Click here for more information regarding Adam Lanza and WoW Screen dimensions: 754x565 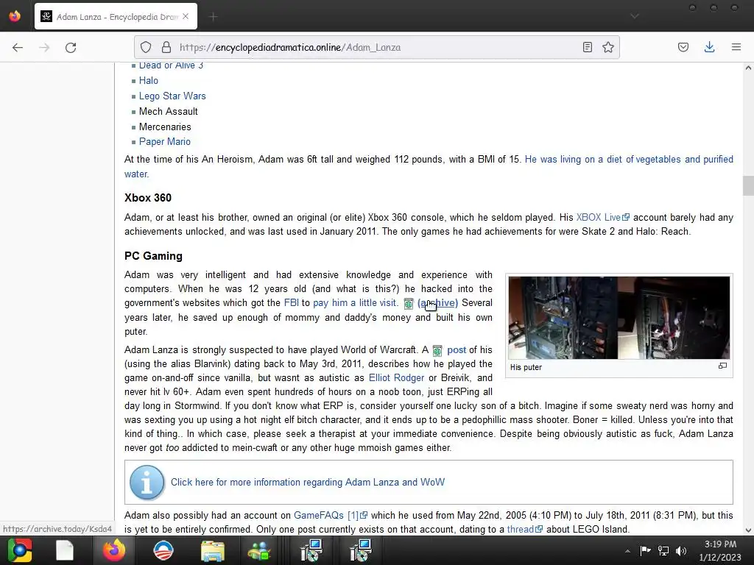[x=308, y=483]
